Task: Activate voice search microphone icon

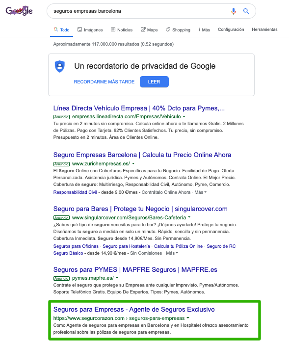Action: [234, 11]
